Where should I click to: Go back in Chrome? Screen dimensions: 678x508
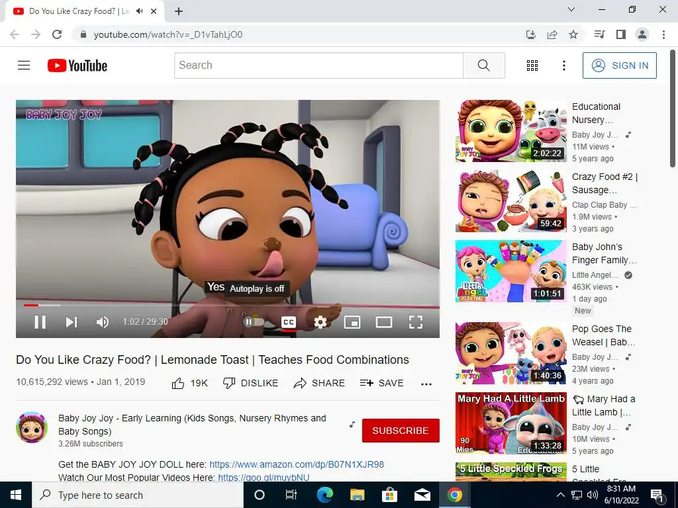point(15,34)
